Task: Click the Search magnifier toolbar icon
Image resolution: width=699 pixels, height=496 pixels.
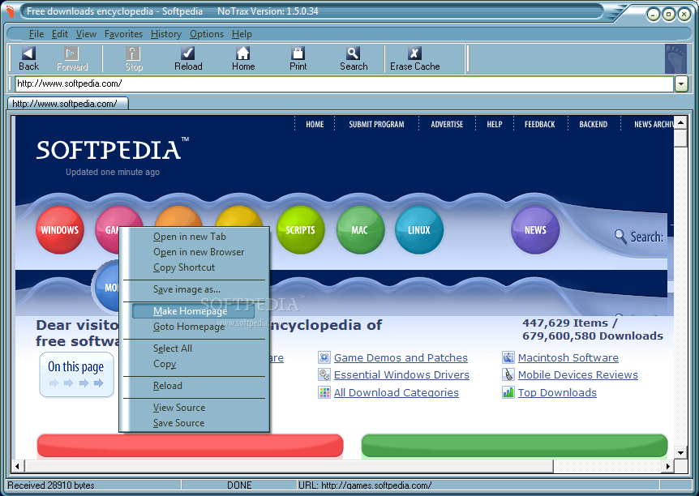Action: tap(353, 53)
